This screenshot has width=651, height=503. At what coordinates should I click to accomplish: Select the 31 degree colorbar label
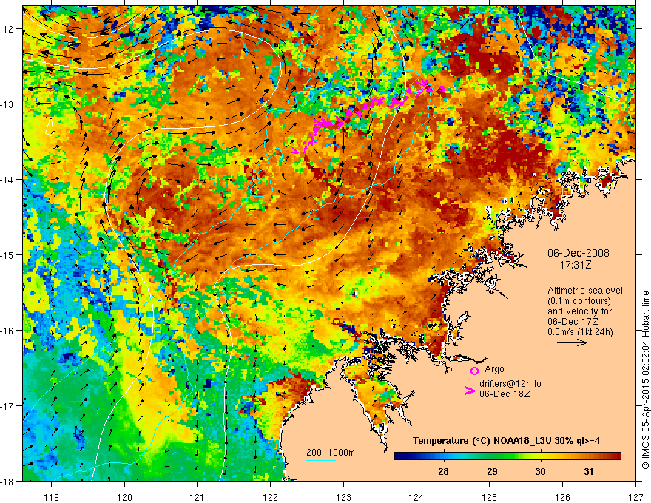coord(589,471)
